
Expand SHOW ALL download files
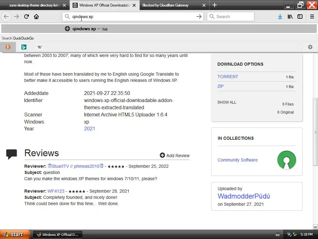pyautogui.click(x=227, y=102)
